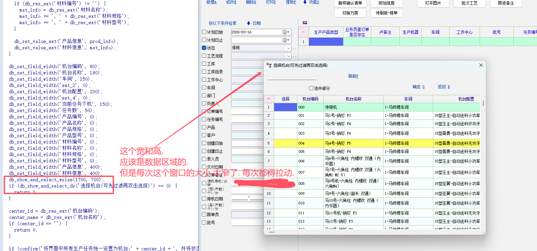Screen dimensions: 537x251
Task: Click the 确定 link in the dialog
Action: point(418,87)
